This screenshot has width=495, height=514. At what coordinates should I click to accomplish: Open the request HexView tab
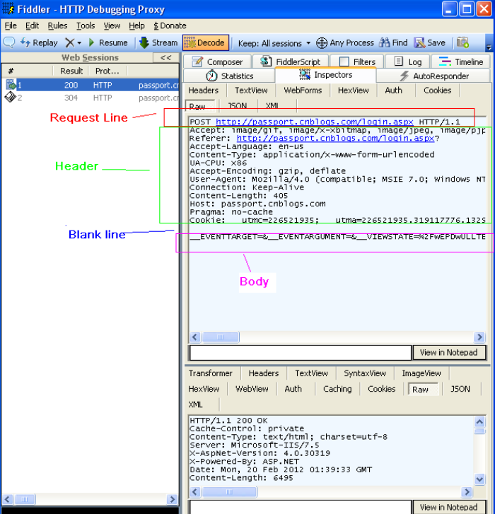pyautogui.click(x=353, y=90)
